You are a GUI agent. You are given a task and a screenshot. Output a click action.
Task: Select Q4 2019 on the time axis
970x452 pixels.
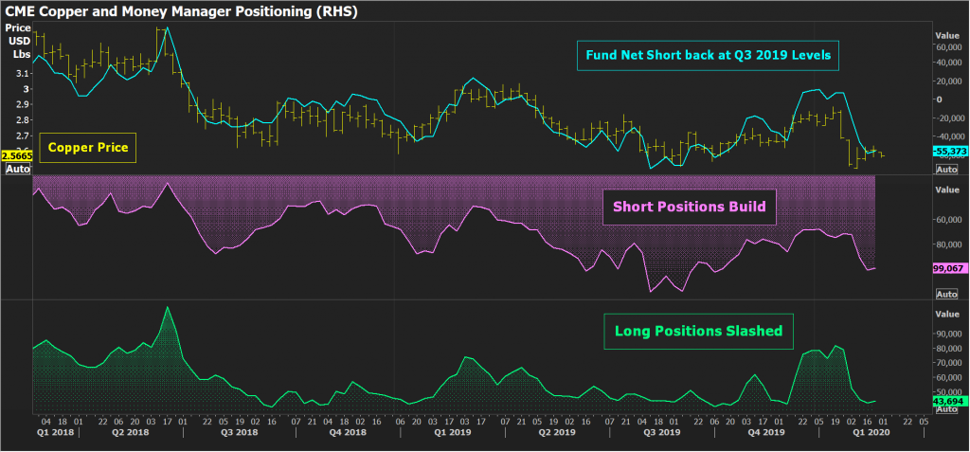[x=765, y=432]
